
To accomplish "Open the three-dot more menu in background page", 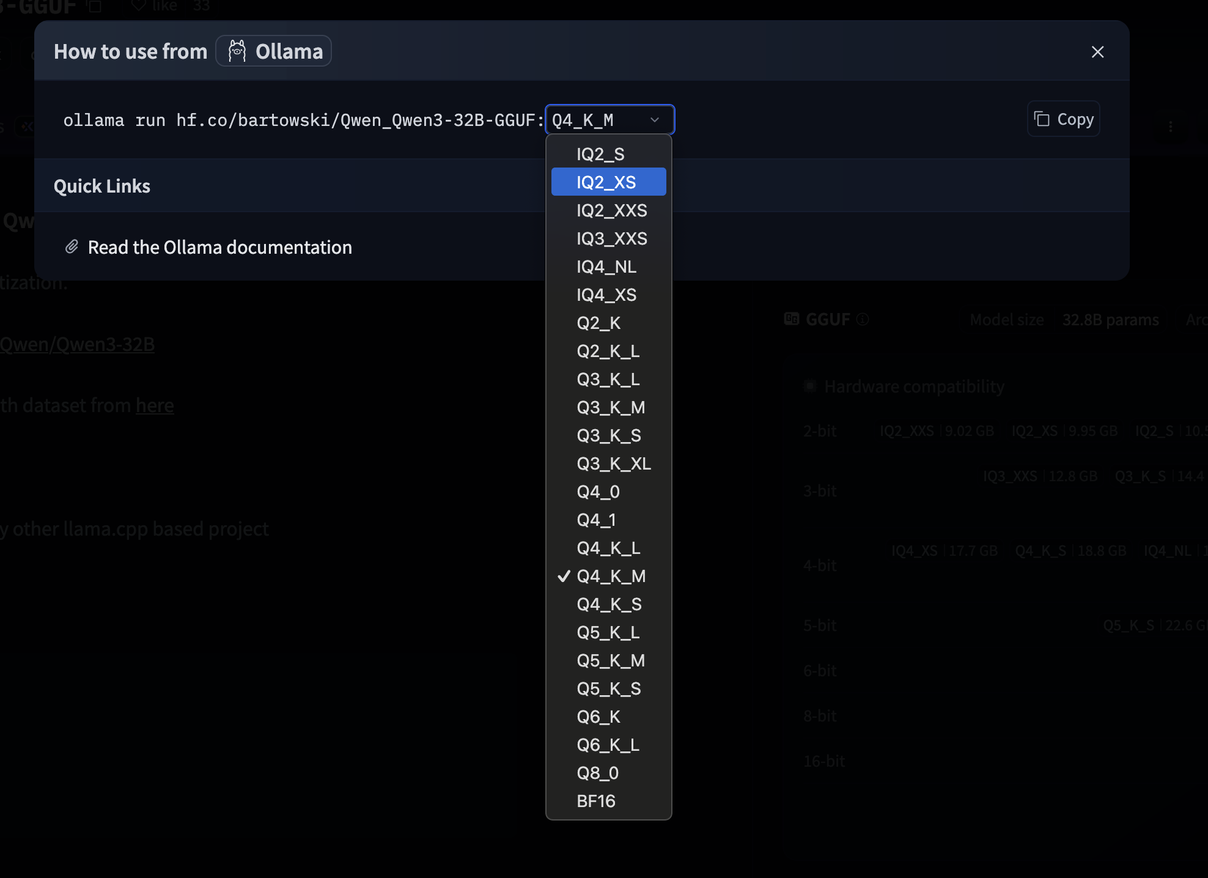I will [x=1170, y=127].
